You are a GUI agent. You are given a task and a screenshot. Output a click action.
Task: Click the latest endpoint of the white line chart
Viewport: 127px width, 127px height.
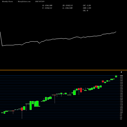point(116,32)
